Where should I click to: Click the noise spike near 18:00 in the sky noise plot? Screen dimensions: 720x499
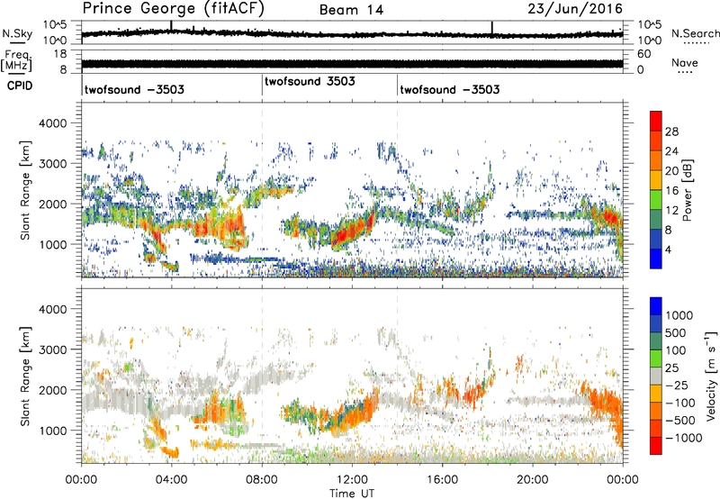click(491, 28)
